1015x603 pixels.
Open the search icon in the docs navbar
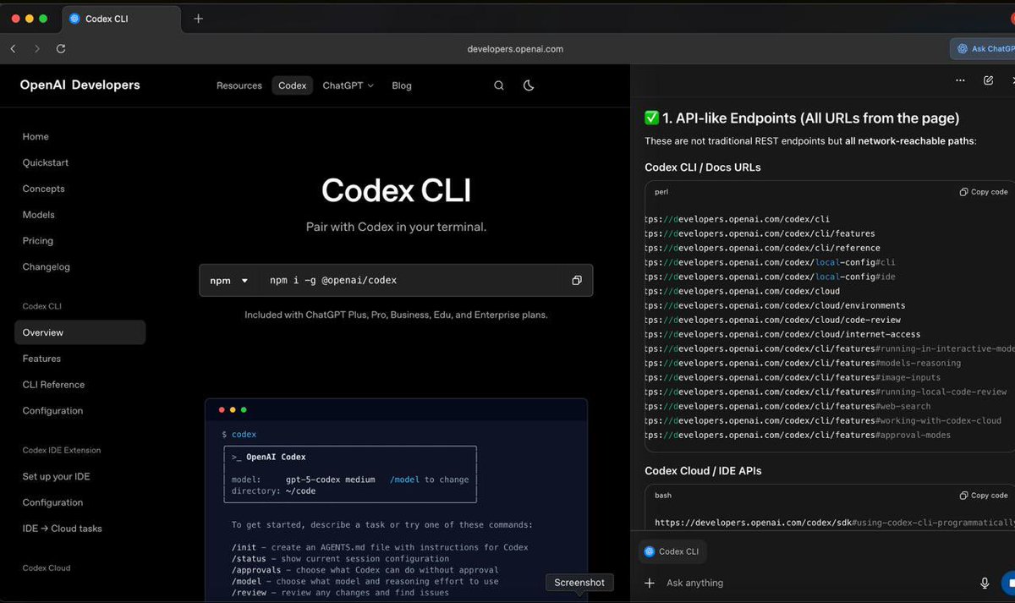(498, 85)
